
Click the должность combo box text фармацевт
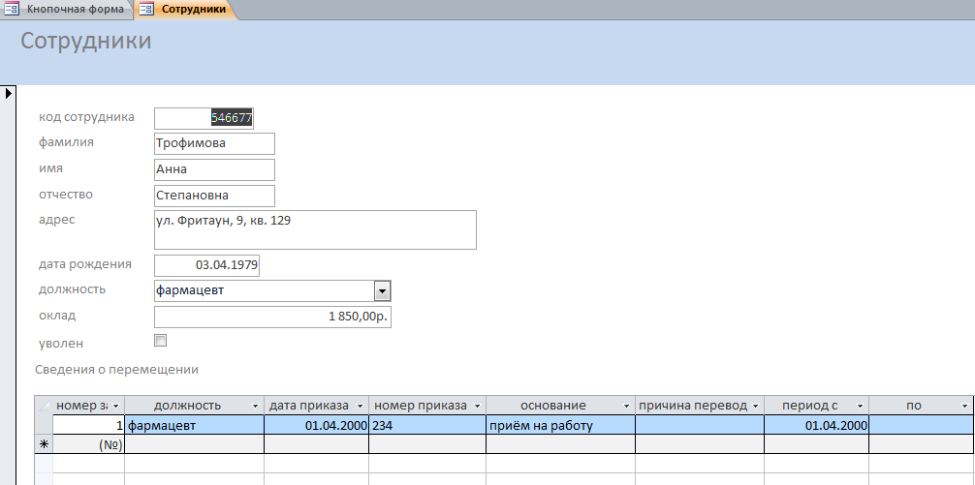[x=190, y=290]
